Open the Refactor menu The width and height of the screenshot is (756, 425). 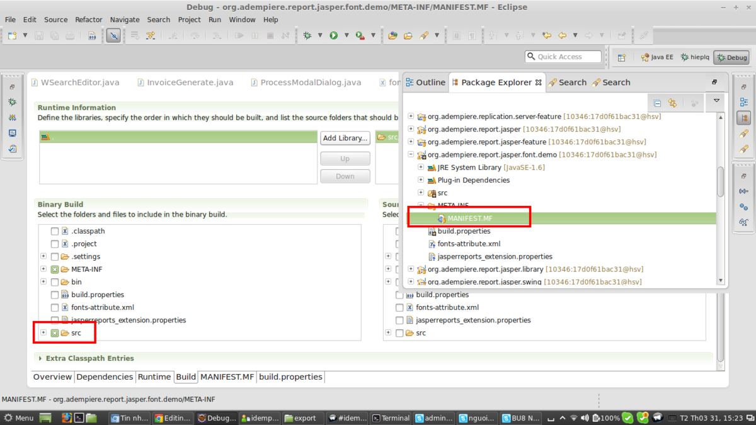pyautogui.click(x=88, y=20)
